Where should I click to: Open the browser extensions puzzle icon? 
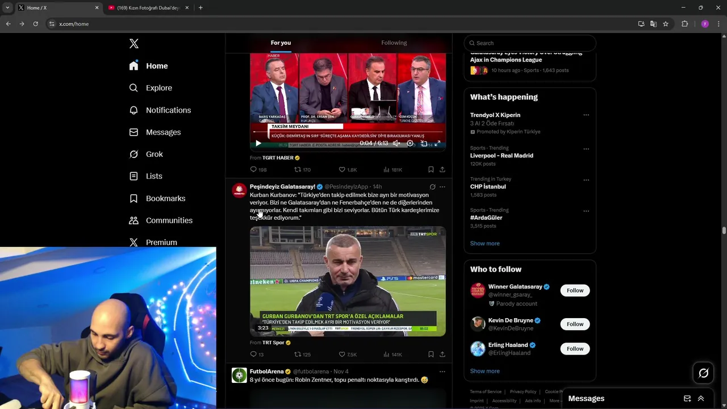[x=684, y=24]
